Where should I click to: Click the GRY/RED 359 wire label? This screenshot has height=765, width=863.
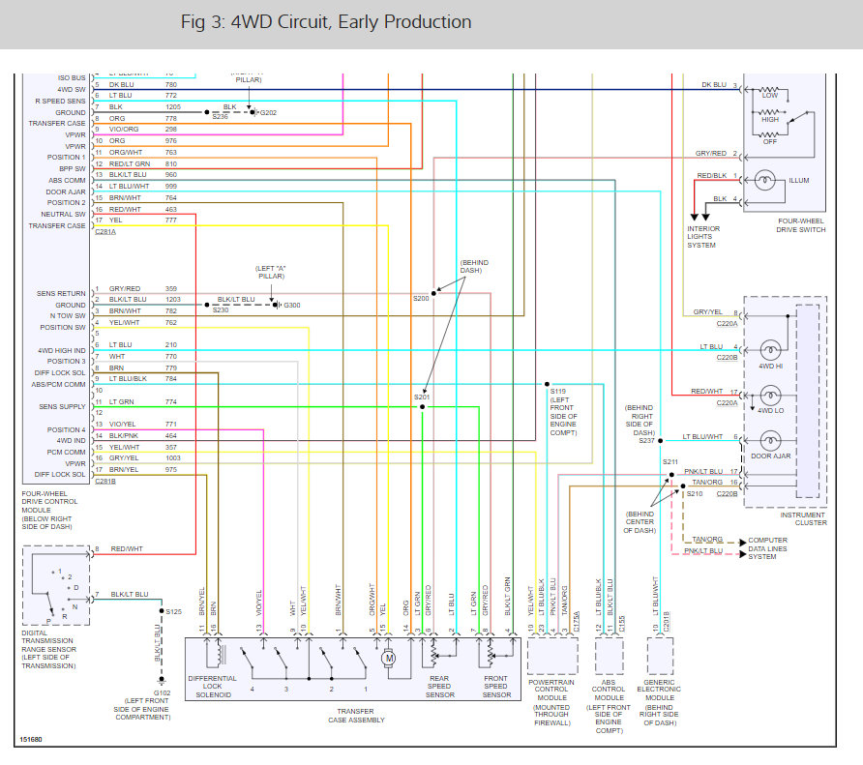[143, 288]
